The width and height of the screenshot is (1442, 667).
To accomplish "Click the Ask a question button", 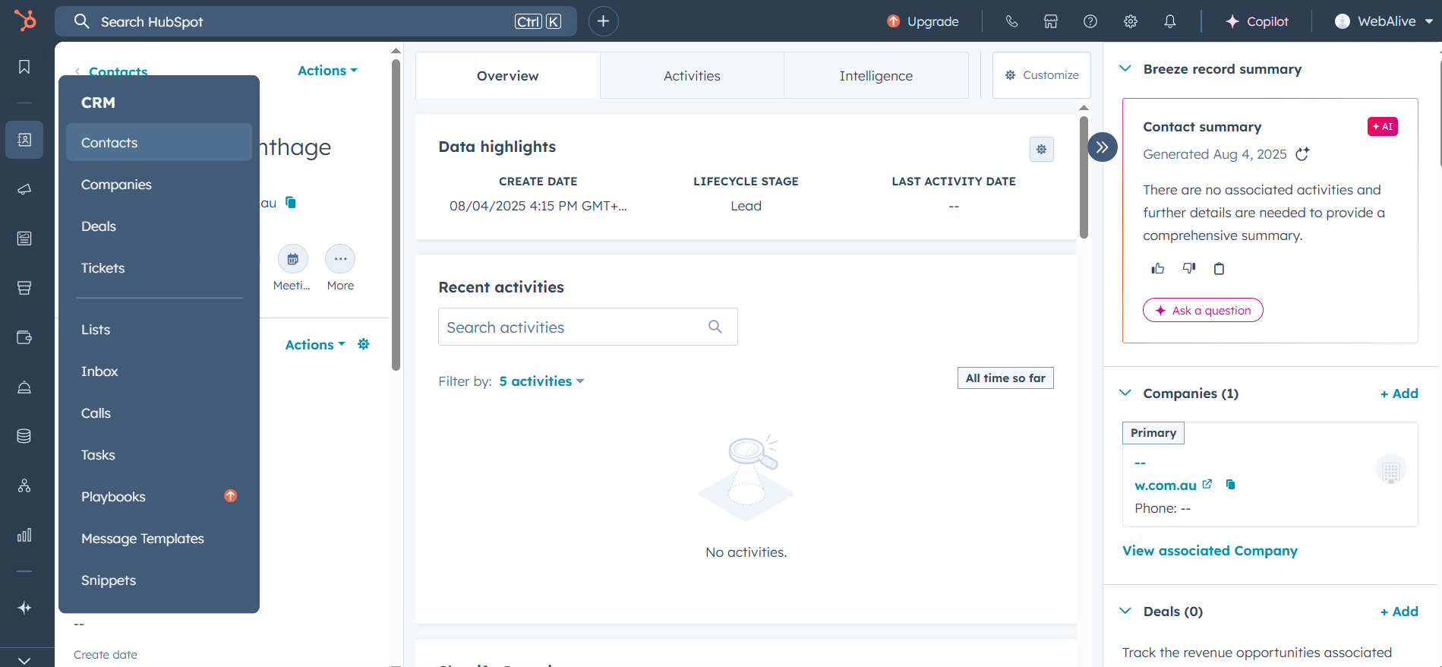I will [1203, 310].
